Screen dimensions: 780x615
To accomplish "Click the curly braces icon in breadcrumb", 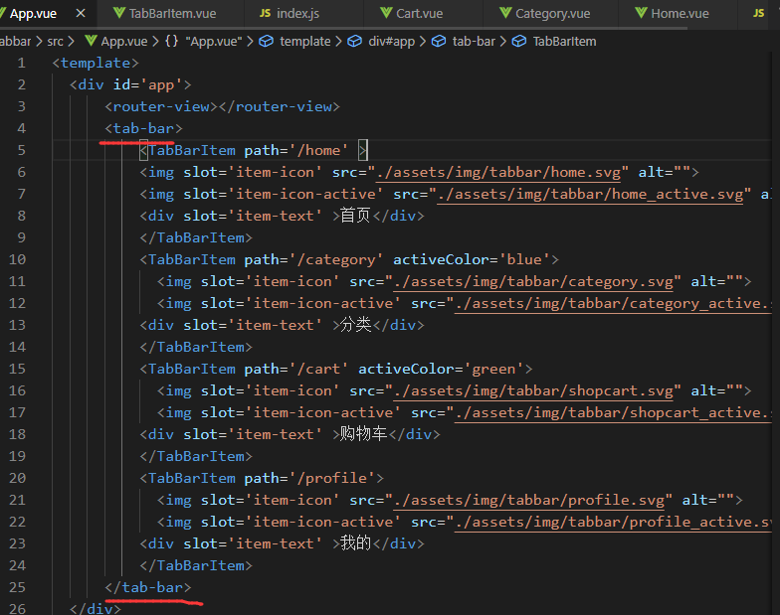I will [x=171, y=42].
